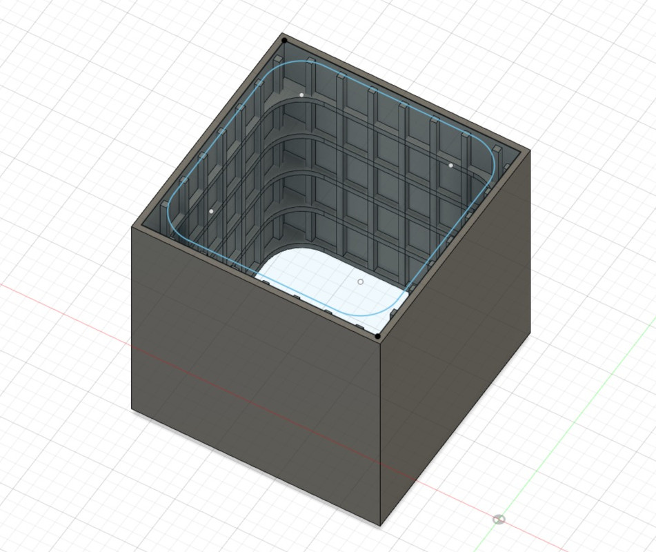656x552 pixels.
Task: Select the black sketch point at the box's front-right corner
Action: pyautogui.click(x=377, y=336)
